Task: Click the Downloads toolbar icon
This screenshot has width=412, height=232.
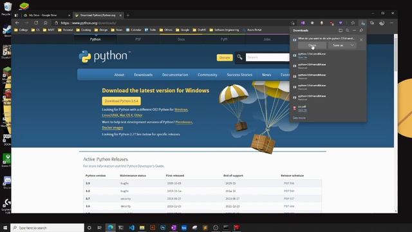Action: click(363, 23)
